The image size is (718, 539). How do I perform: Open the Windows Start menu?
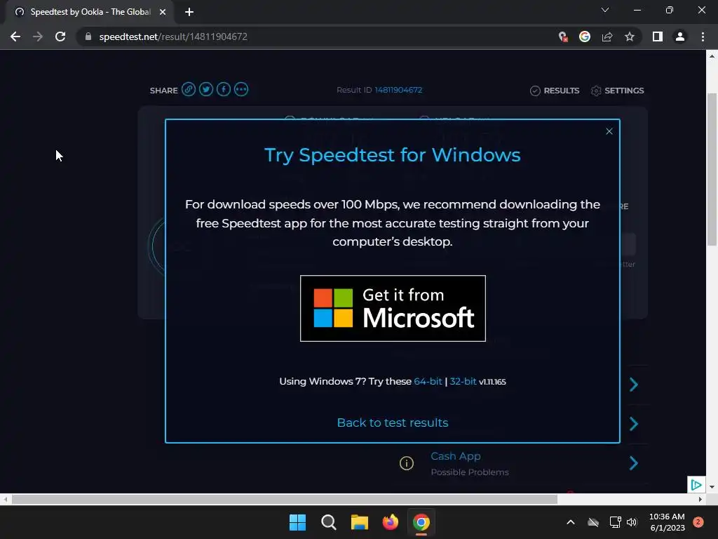click(x=297, y=522)
